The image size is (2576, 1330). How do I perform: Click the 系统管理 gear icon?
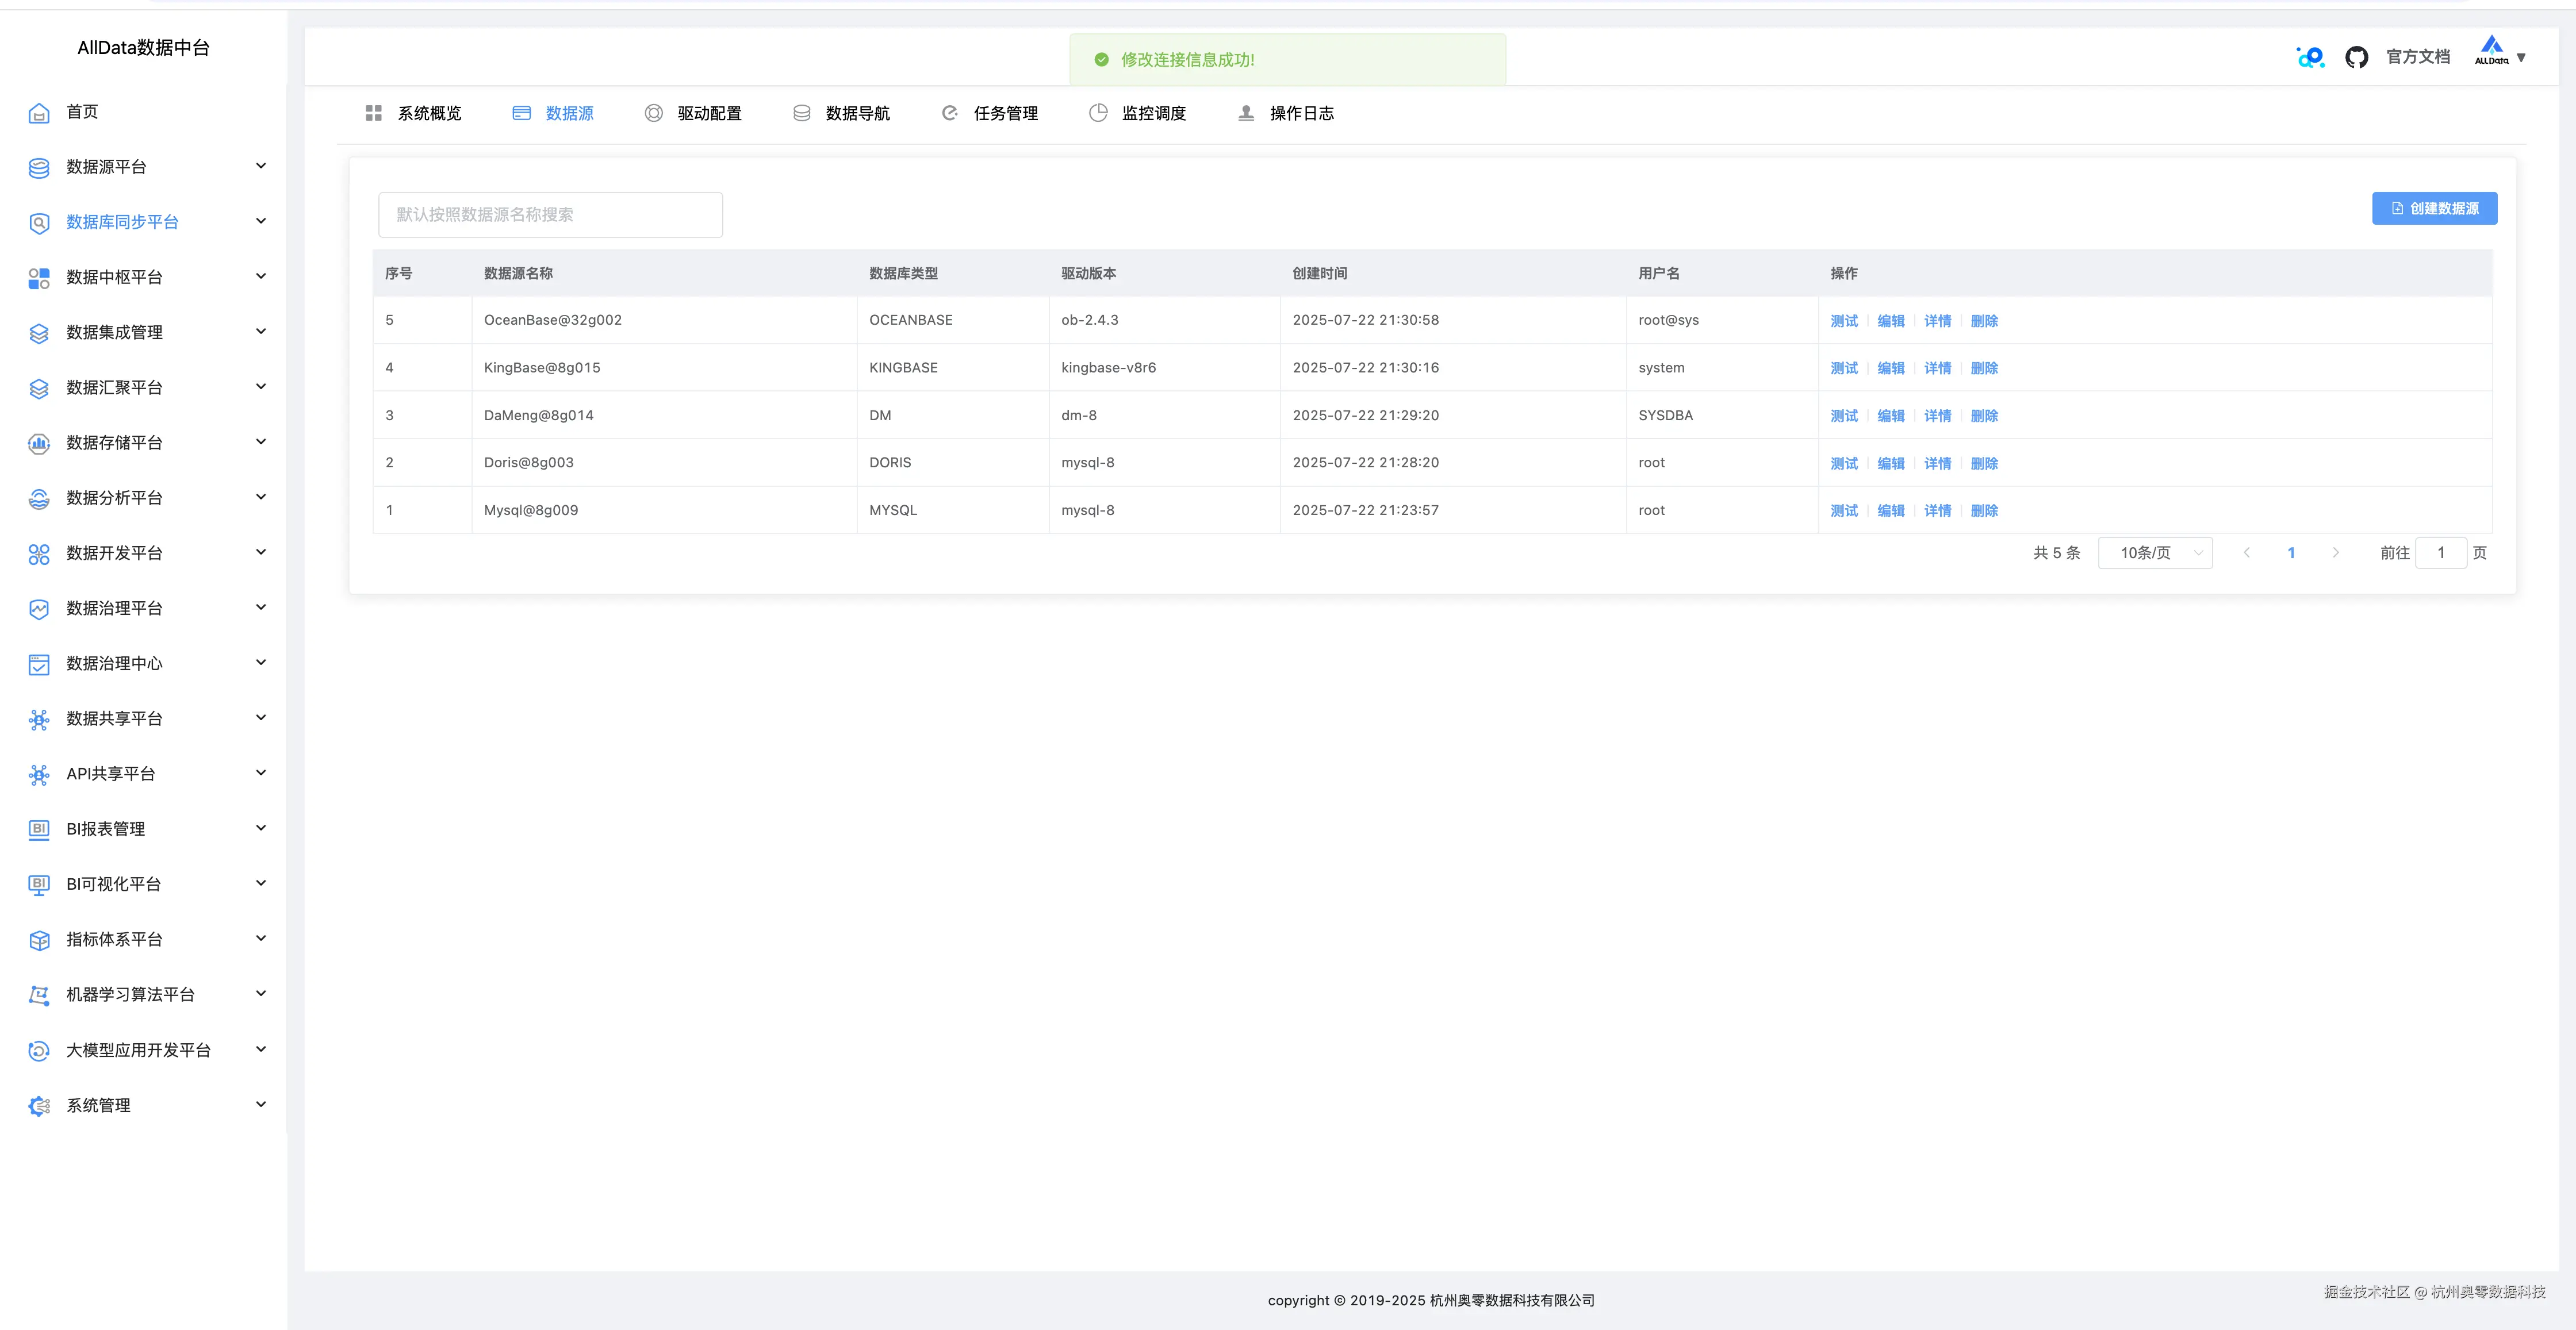(39, 1105)
